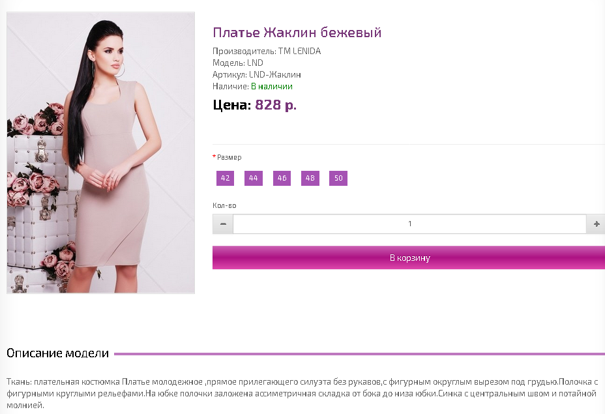Select size 44
Viewport: 605px width, 414px height.
(254, 178)
